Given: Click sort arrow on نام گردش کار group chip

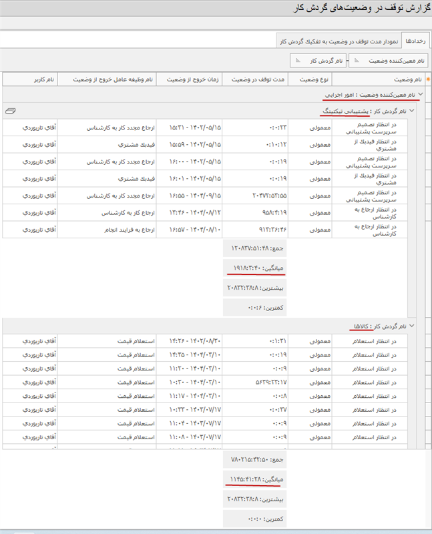Looking at the screenshot, I should coord(339,61).
